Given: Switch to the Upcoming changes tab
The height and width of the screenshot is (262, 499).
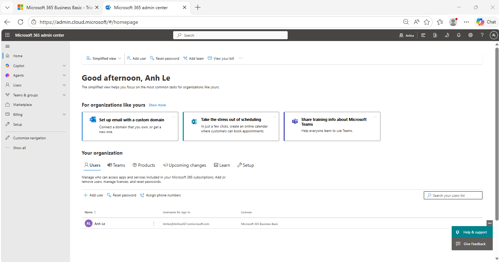Looking at the screenshot, I should [x=185, y=165].
